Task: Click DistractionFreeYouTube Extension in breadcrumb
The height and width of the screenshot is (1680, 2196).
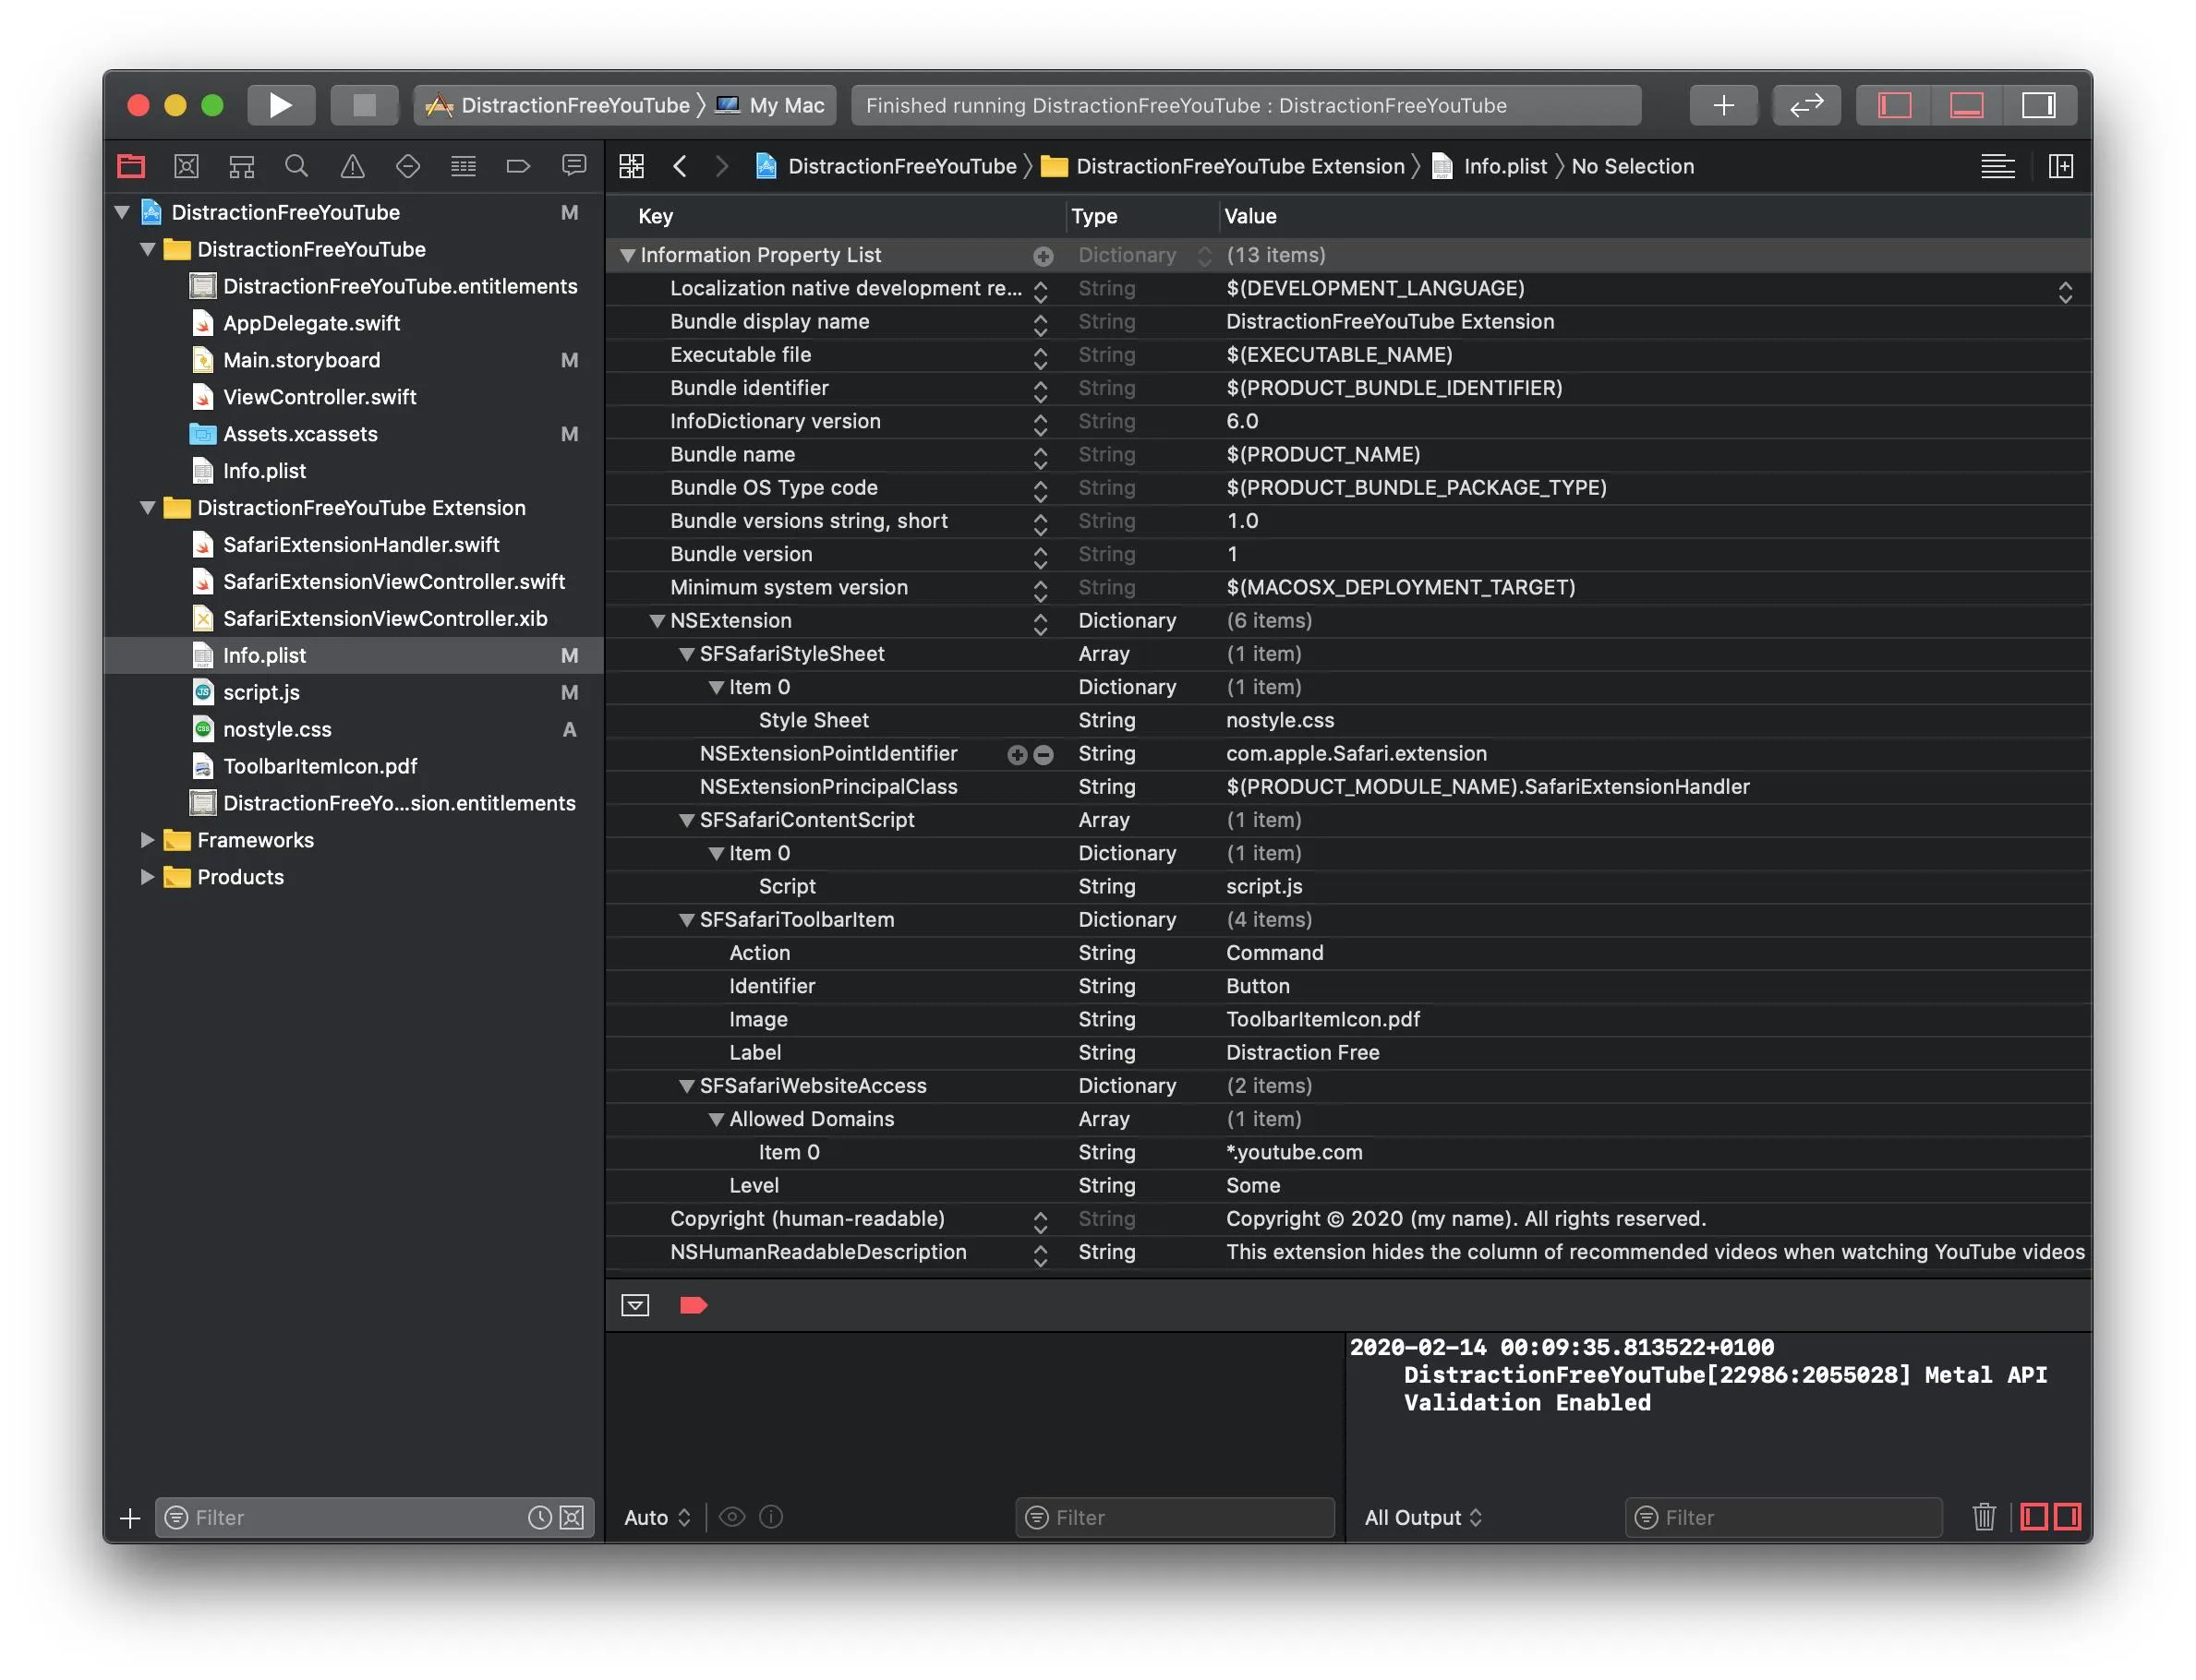Action: (x=1239, y=166)
